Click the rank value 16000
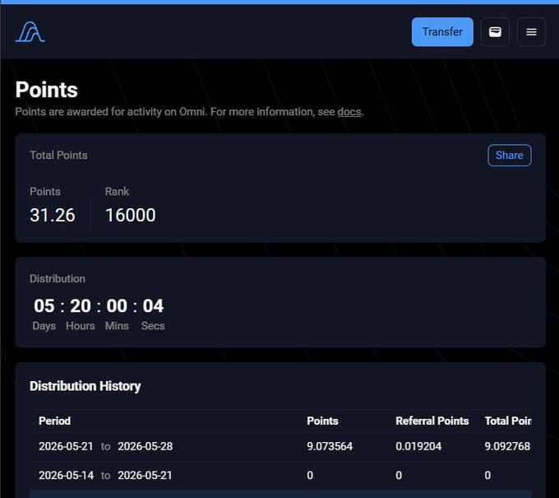This screenshot has width=559, height=498. click(x=131, y=215)
